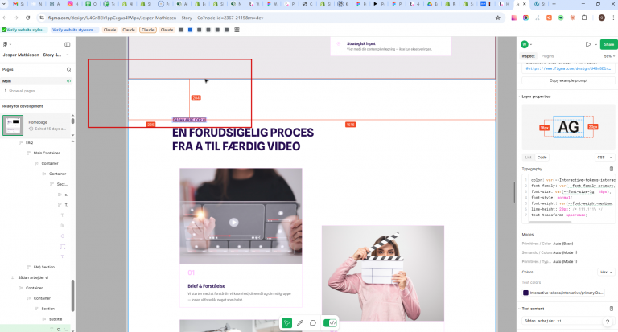Go back in browser history

click(5, 18)
